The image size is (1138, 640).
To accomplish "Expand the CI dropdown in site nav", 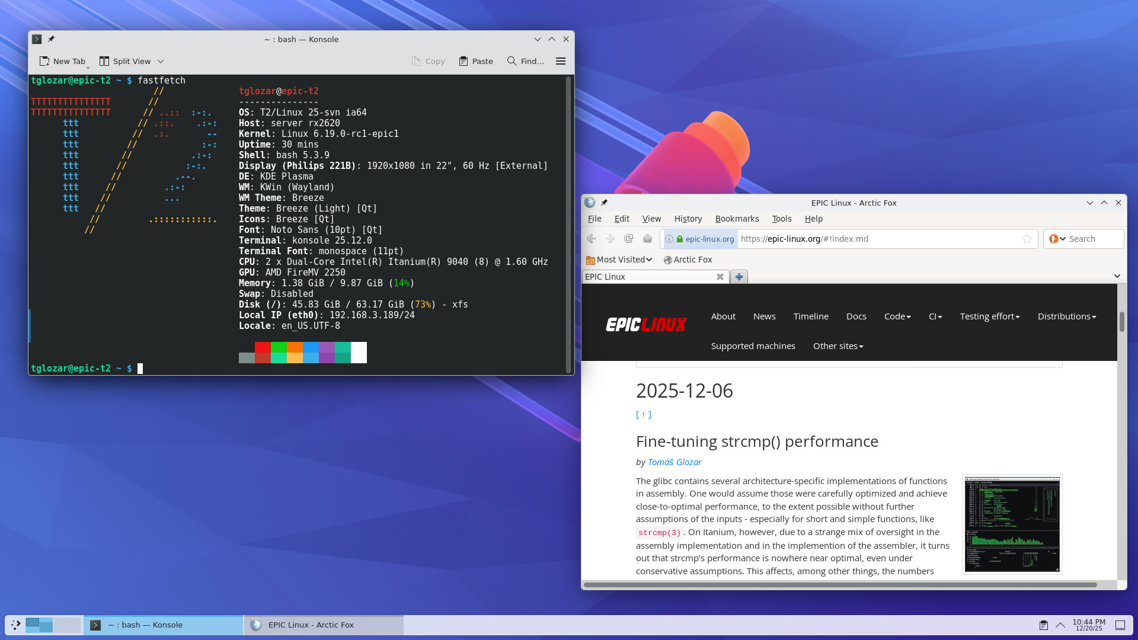I will (x=935, y=316).
